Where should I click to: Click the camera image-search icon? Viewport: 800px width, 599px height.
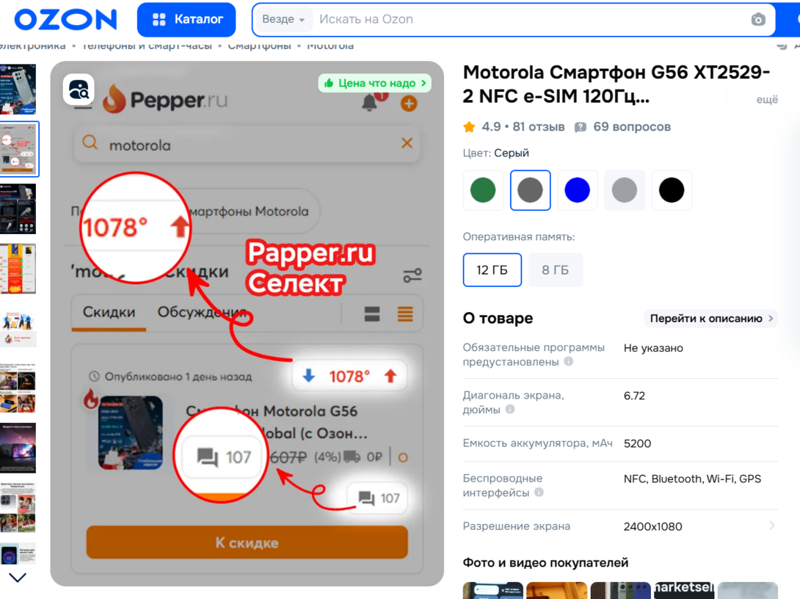click(758, 19)
